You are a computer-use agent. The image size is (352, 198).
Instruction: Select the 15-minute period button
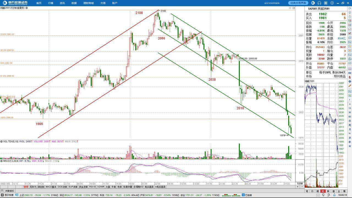pyautogui.click(x=350, y=108)
